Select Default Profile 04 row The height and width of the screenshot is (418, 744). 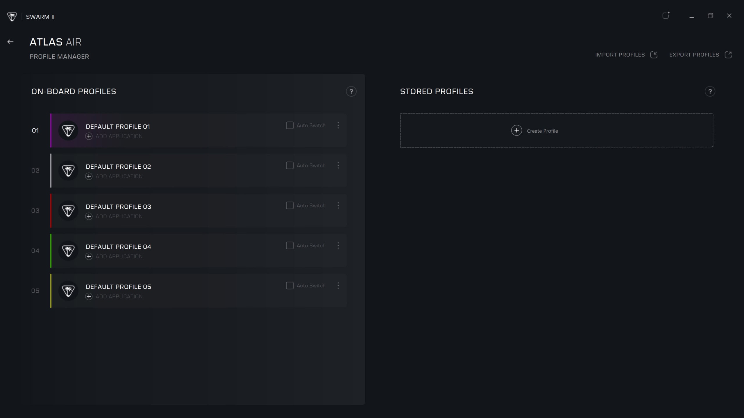point(203,251)
